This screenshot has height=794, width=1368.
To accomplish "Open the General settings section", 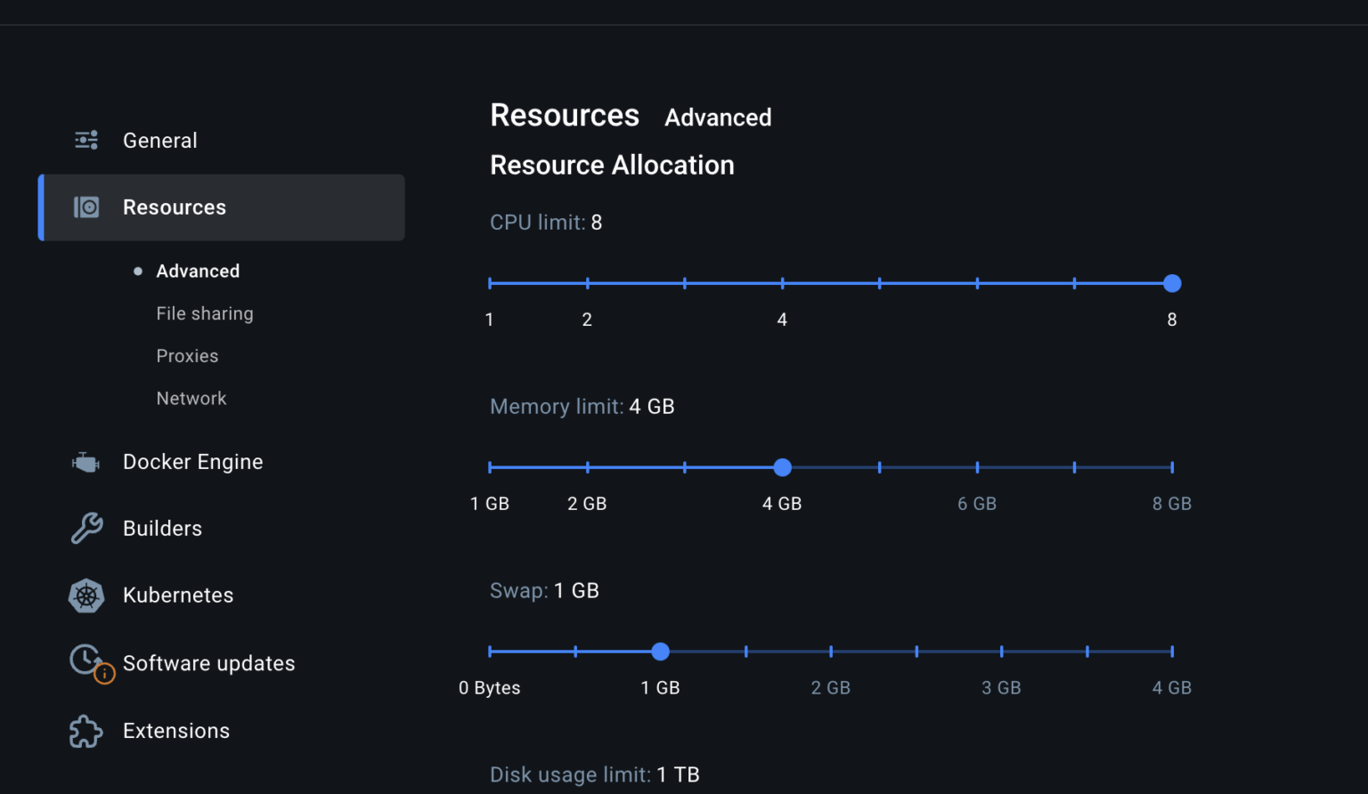I will 160,140.
